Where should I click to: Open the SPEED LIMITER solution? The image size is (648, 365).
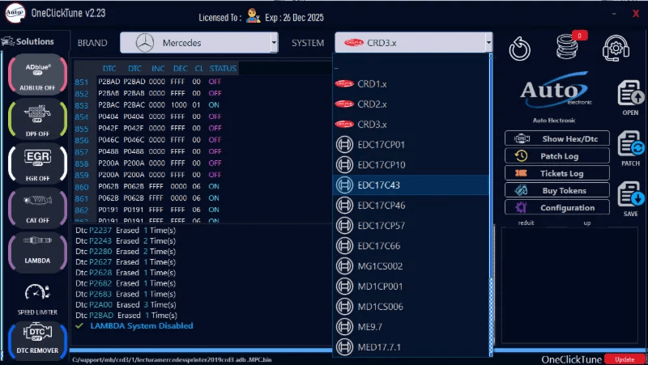[37, 299]
